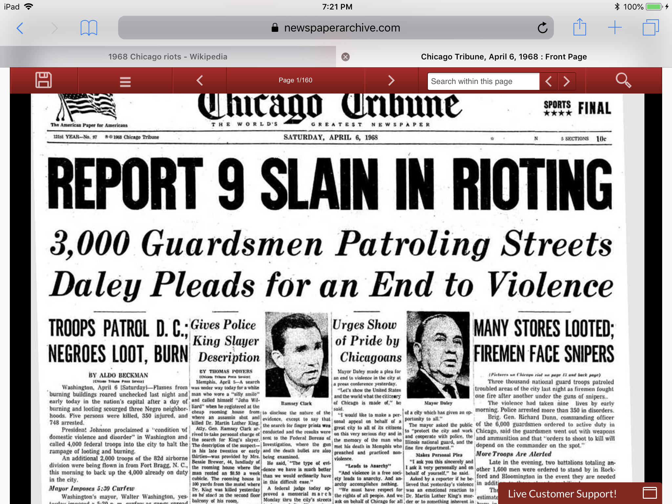The width and height of the screenshot is (672, 504).
Task: Click the magnifying glass search icon
Action: point(623,80)
